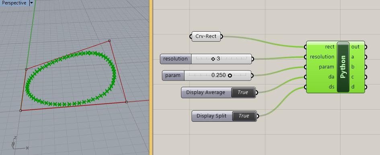Image resolution: width=380 pixels, height=155 pixels.
Task: Click the Python out output
Action: coord(355,47)
